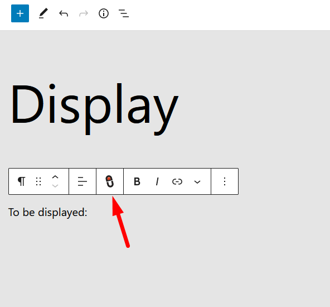The width and height of the screenshot is (330, 307).
Task: Click the 'To be displayed:' paragraph text
Action: point(47,213)
